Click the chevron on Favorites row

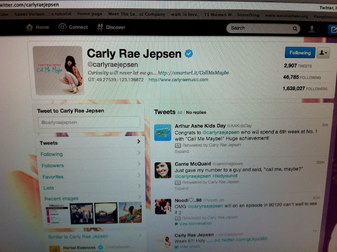pos(139,175)
